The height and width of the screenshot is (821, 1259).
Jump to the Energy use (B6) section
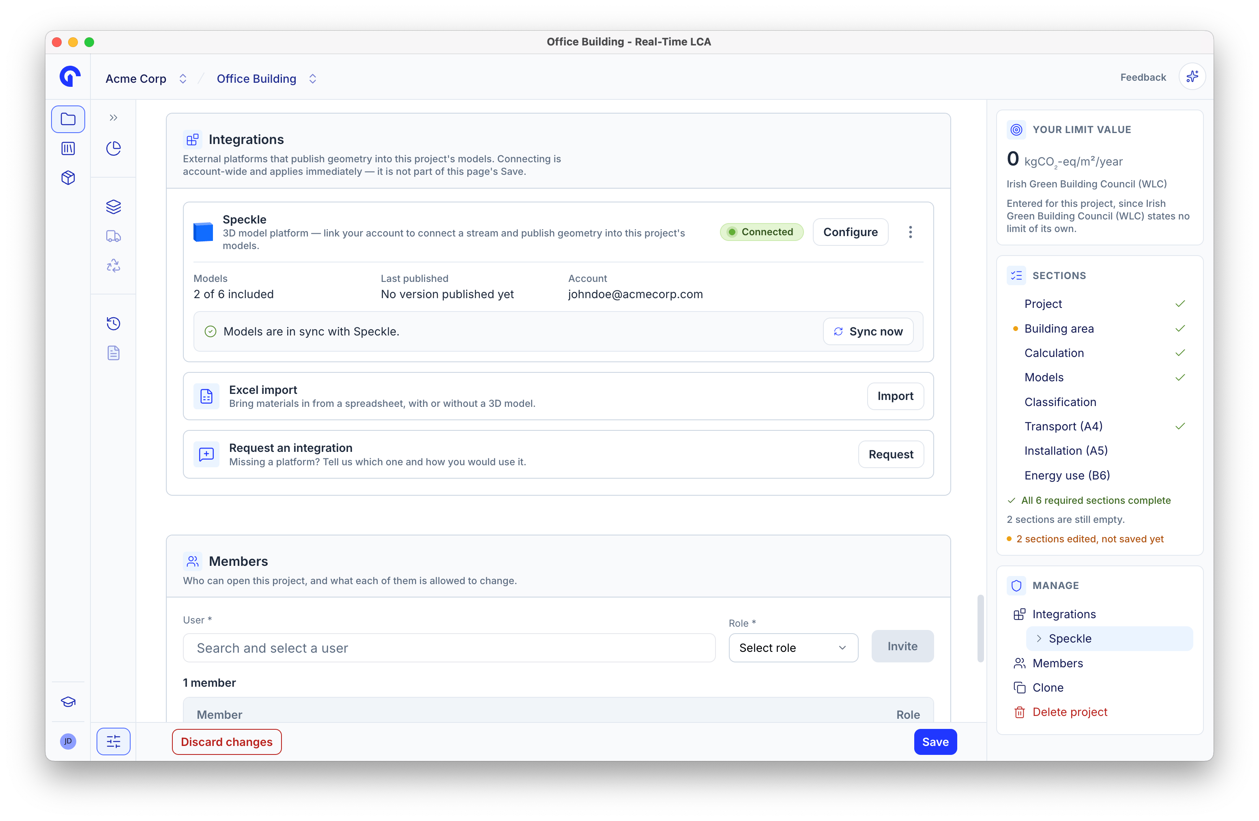pyautogui.click(x=1067, y=475)
